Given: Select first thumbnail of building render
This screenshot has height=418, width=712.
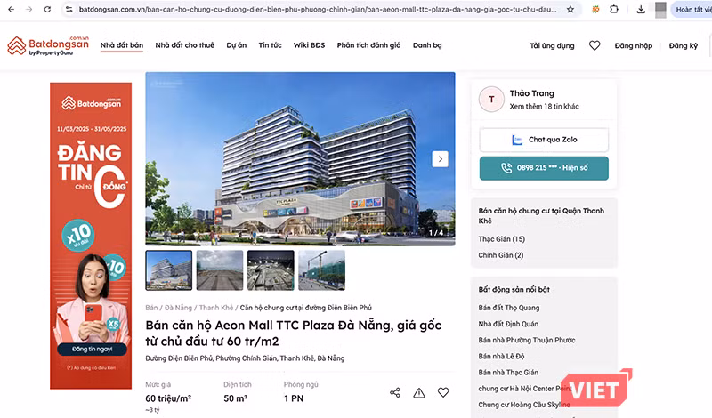Looking at the screenshot, I should tap(169, 270).
